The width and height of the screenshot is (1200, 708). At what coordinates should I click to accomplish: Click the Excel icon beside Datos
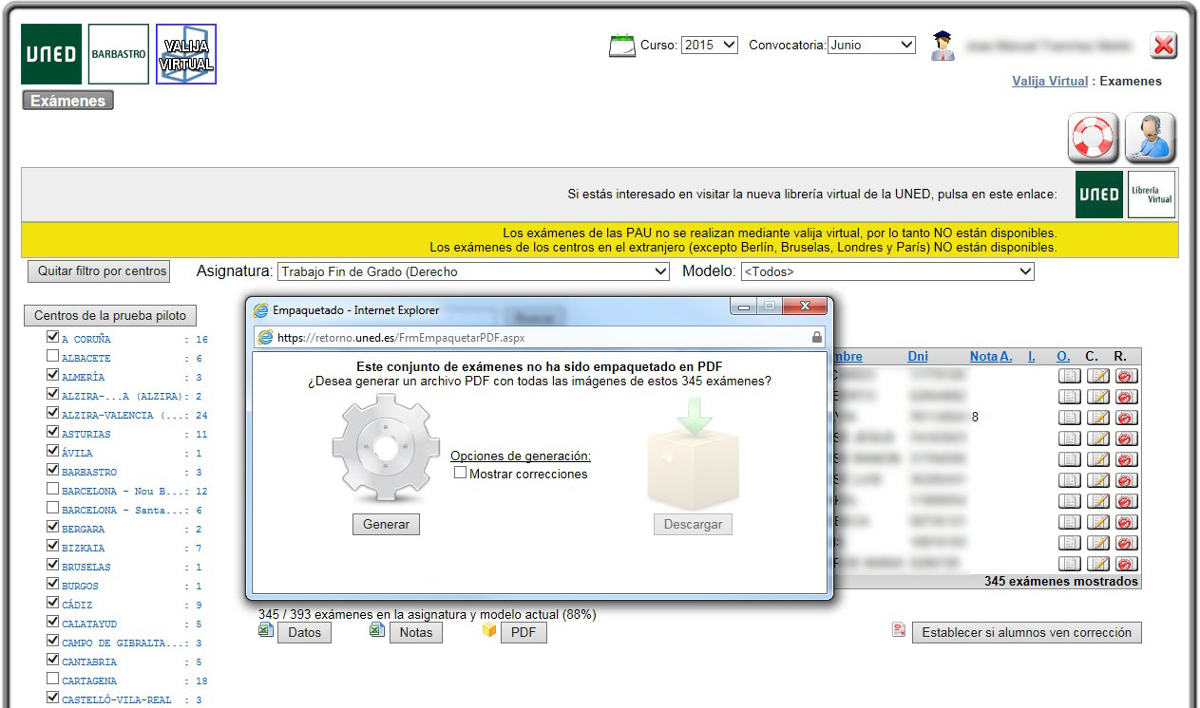[x=266, y=630]
